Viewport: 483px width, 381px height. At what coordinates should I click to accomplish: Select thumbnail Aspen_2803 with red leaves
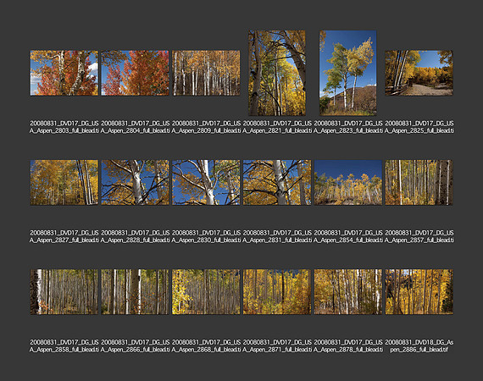click(x=64, y=73)
